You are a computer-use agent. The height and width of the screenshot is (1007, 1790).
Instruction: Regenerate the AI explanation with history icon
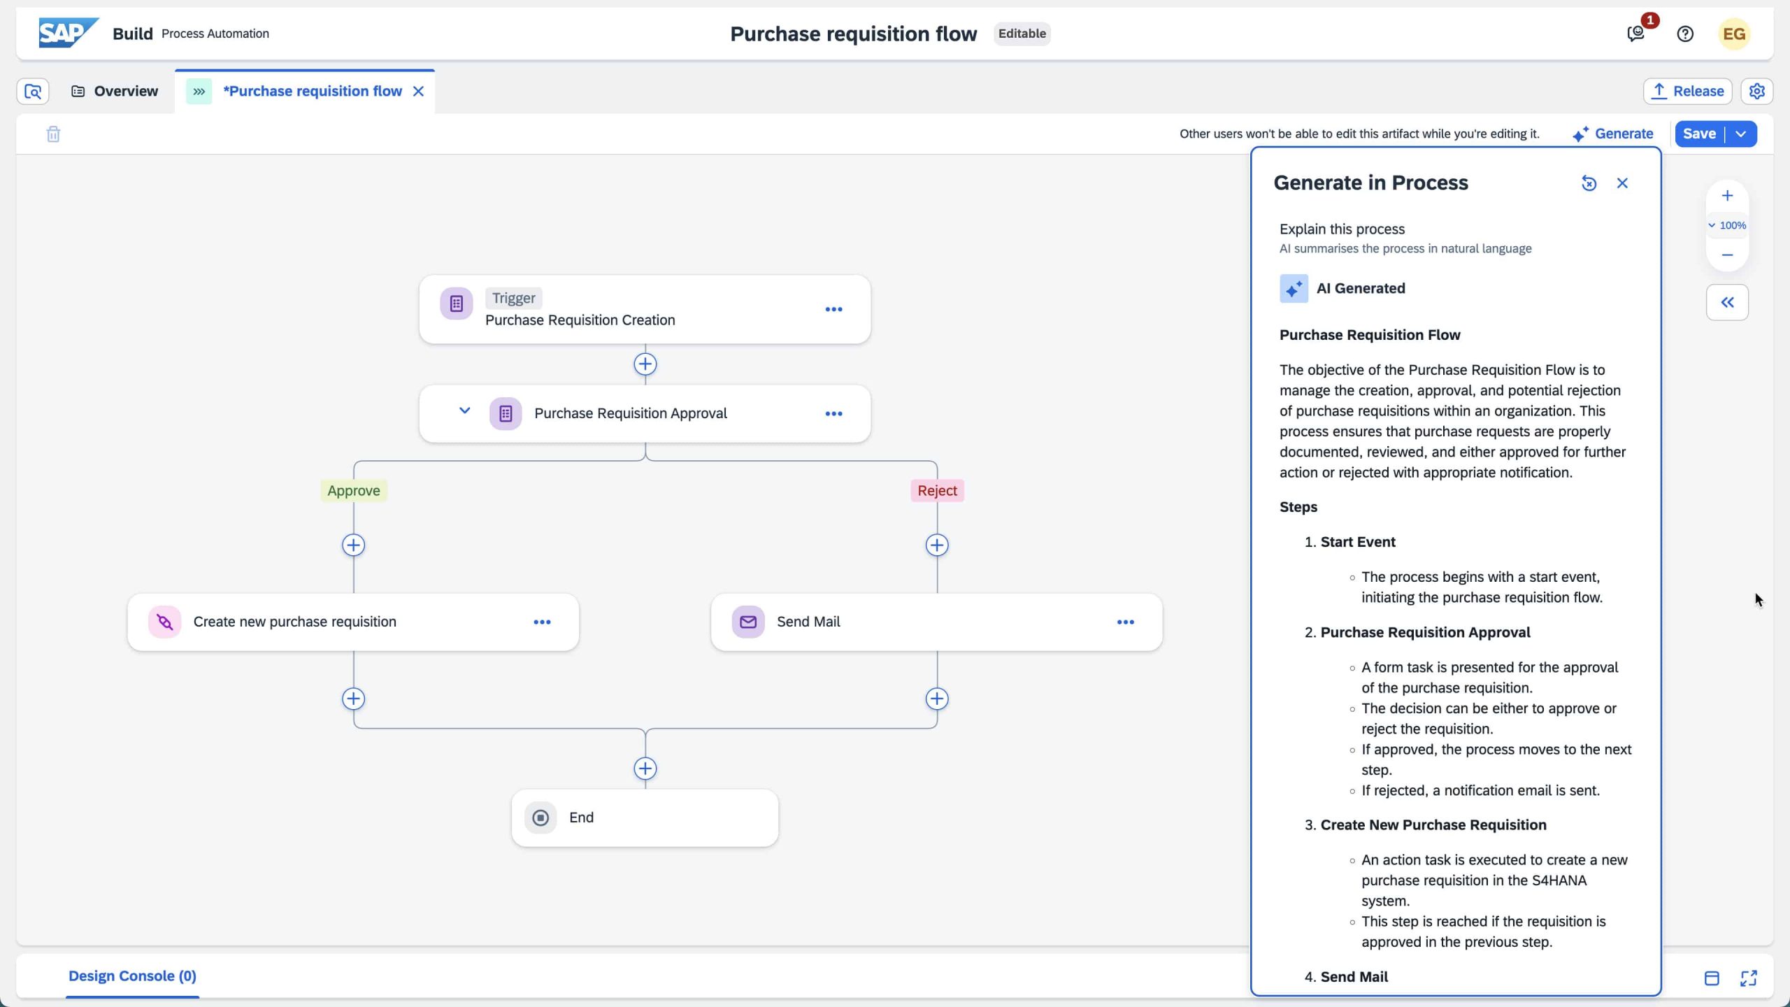(1589, 183)
